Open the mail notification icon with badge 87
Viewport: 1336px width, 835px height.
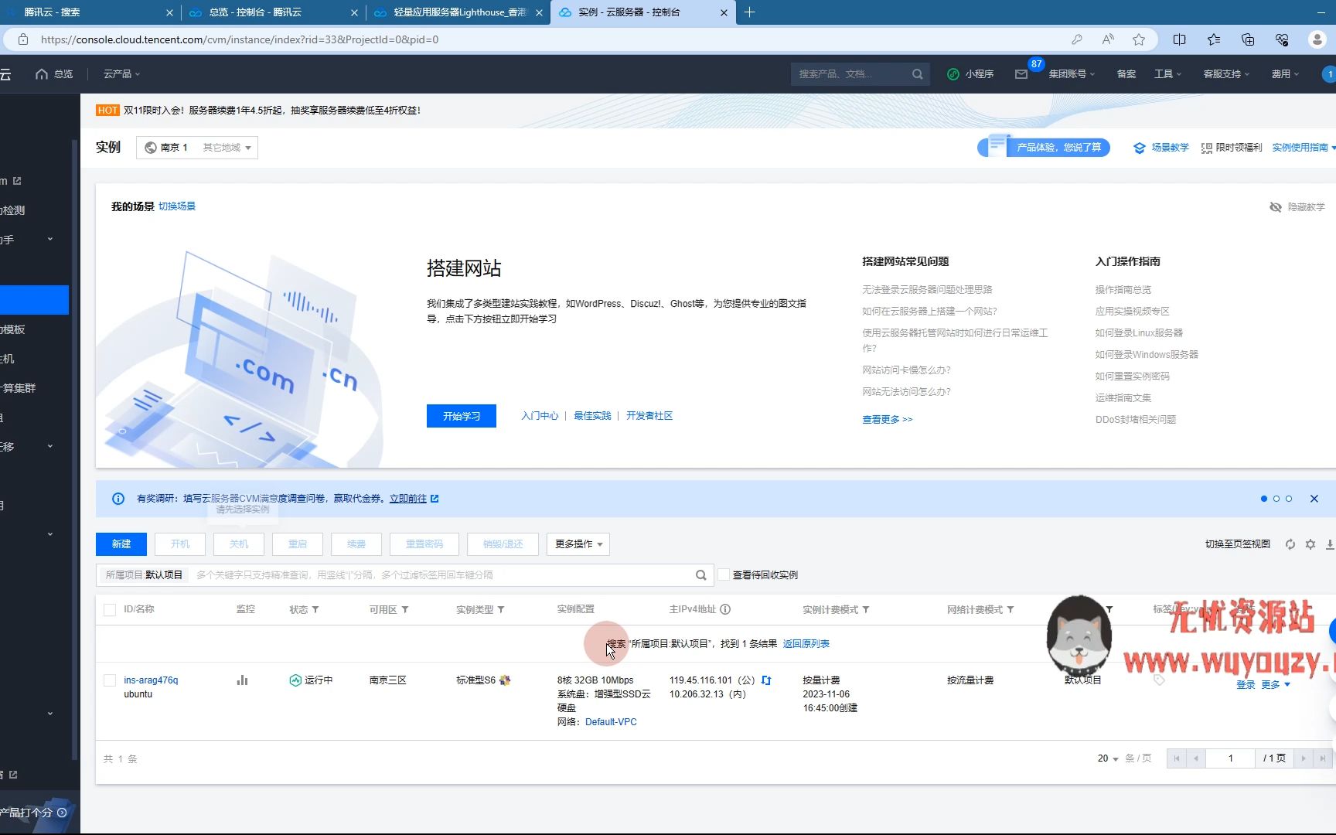1021,74
